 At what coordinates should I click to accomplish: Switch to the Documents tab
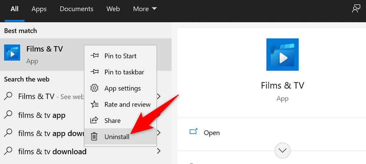(x=76, y=9)
